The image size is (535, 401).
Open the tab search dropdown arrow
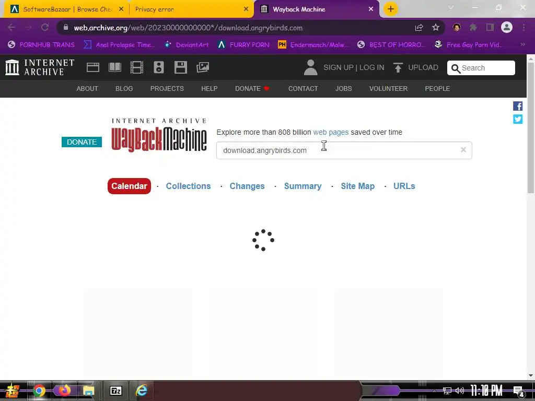[x=451, y=7]
